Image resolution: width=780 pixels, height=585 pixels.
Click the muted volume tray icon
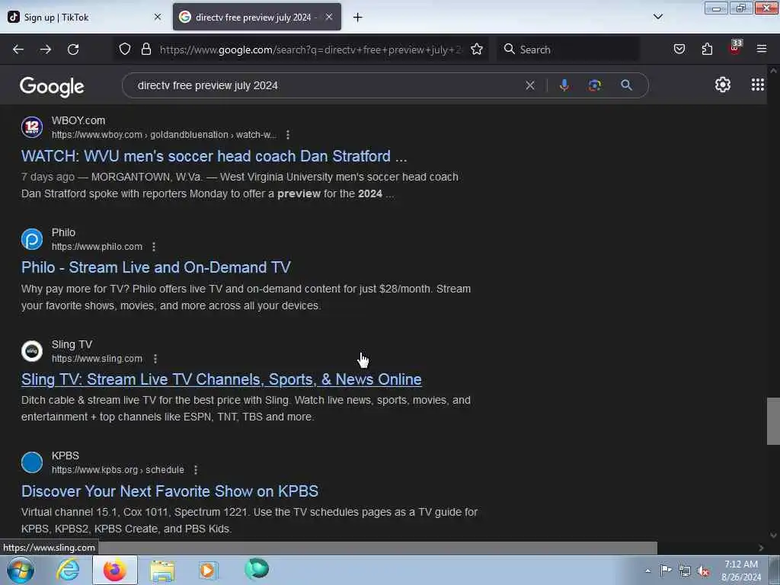(703, 571)
